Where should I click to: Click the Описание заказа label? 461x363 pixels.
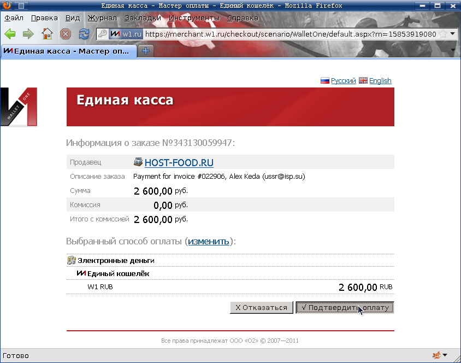(97, 177)
